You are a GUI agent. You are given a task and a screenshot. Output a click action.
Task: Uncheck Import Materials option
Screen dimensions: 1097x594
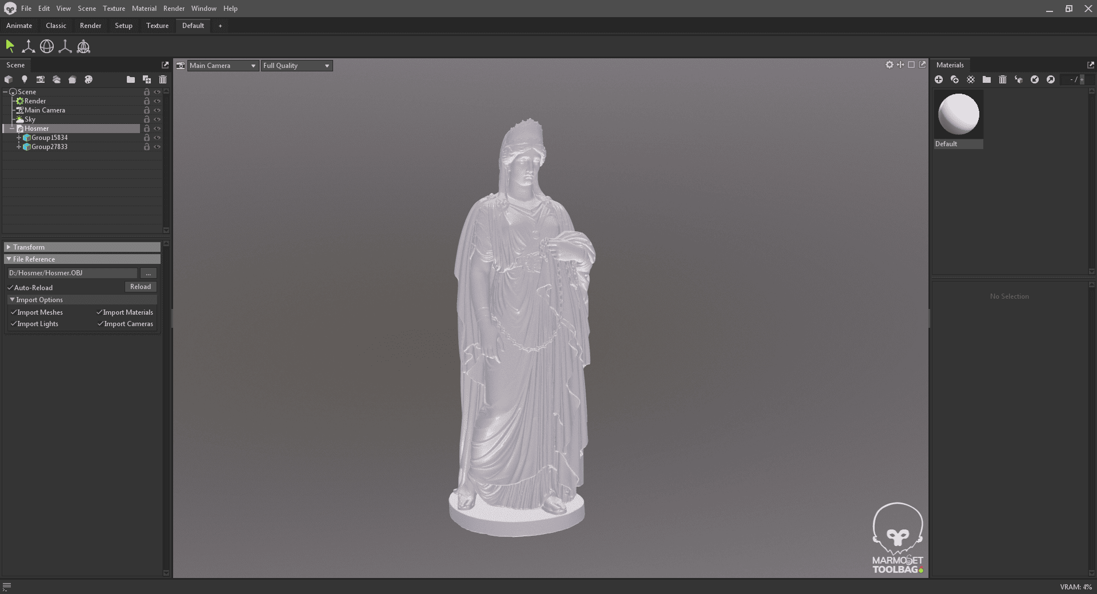pyautogui.click(x=99, y=312)
